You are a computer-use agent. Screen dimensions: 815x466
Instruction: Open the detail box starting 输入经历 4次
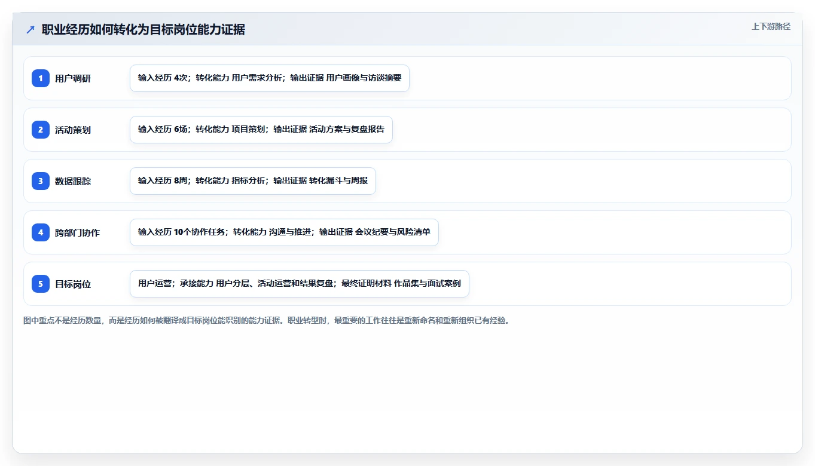270,78
